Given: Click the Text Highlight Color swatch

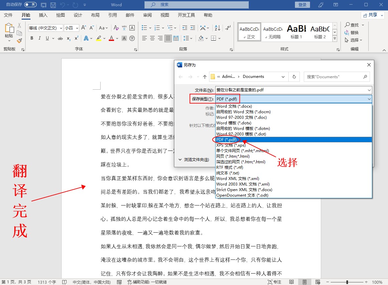Looking at the screenshot, I should click(x=99, y=38).
